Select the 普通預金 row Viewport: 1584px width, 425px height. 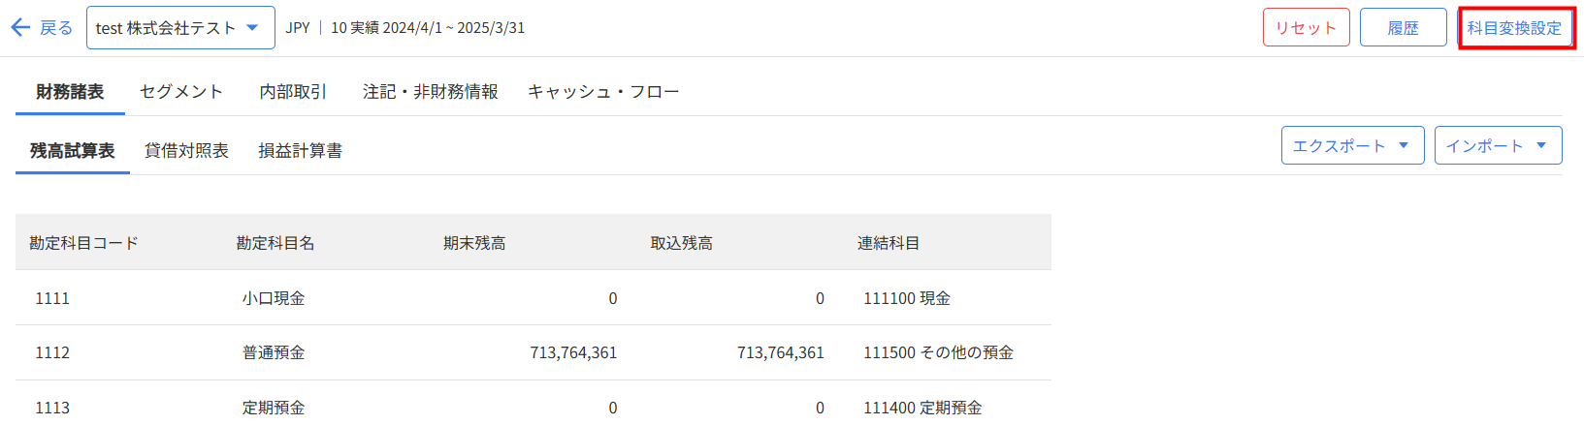[533, 352]
